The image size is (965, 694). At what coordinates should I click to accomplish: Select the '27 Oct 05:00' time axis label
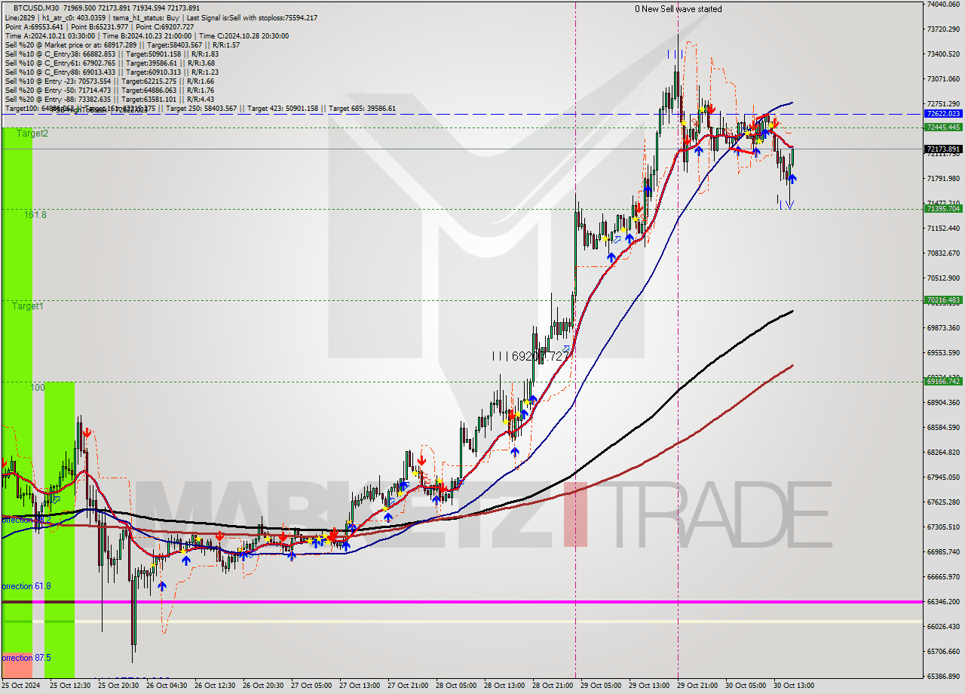pos(311,686)
